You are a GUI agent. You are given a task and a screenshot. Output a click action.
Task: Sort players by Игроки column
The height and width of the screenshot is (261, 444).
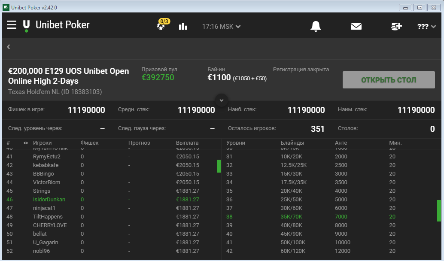[42, 143]
